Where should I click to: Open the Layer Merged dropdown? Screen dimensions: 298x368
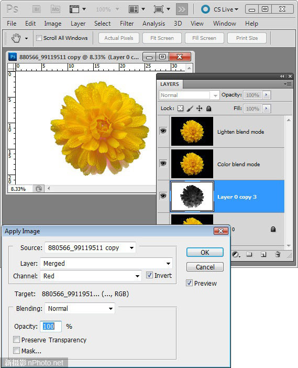106,263
